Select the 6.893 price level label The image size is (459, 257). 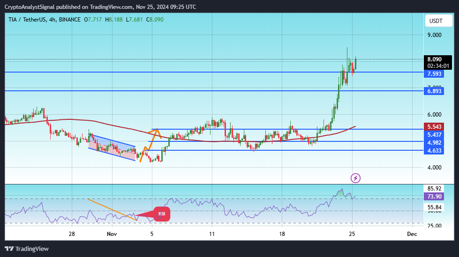click(434, 91)
